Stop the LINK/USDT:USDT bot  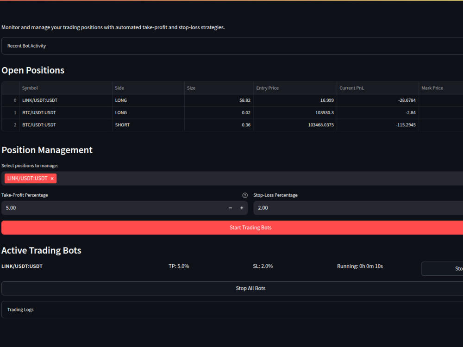[x=442, y=268]
